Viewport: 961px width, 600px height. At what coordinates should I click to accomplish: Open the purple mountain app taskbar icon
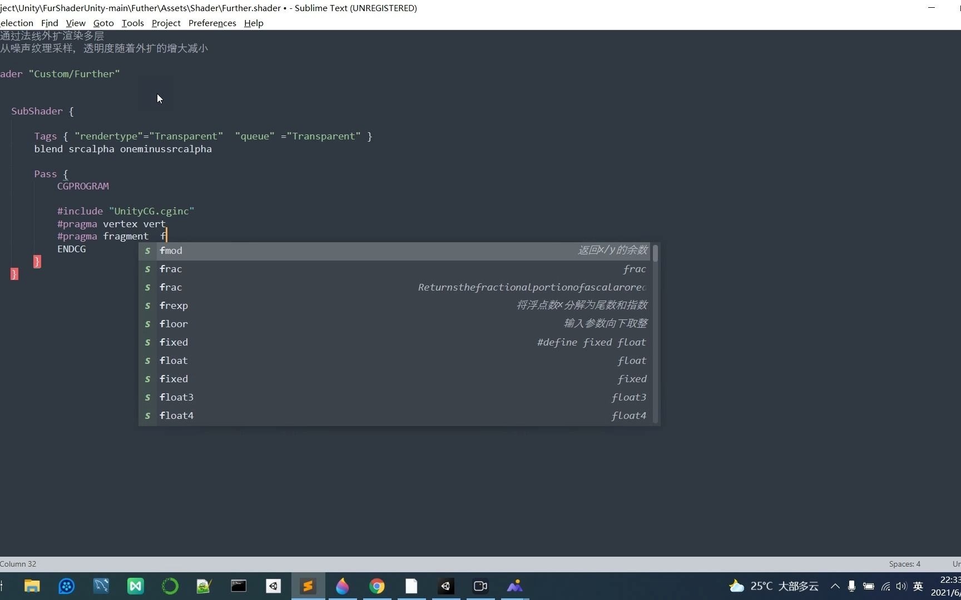[x=514, y=586]
